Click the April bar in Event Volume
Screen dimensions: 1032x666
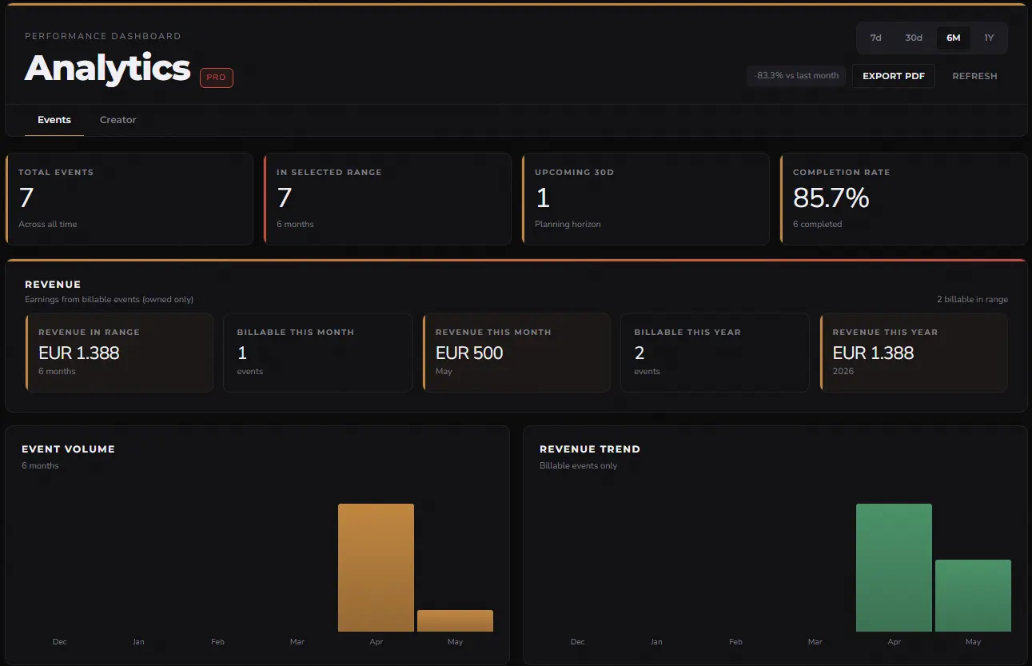pyautogui.click(x=376, y=568)
